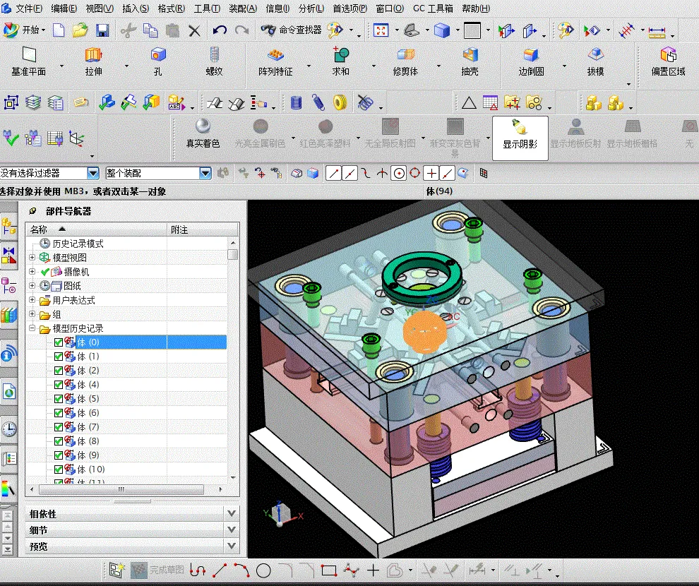
Task: Click the 边倒圆 (Edge Blend) icon
Action: click(x=531, y=56)
